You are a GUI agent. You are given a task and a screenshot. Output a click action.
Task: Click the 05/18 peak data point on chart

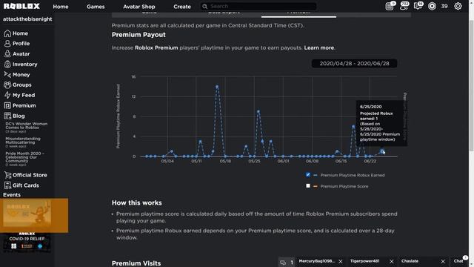coord(217,87)
